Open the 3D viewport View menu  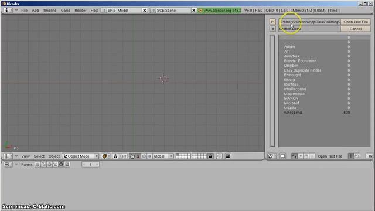[25, 156]
